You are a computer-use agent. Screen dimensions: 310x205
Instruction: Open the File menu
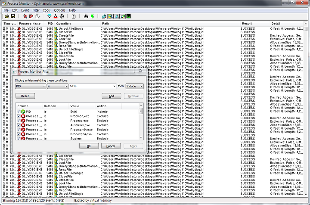pyautogui.click(x=6, y=10)
